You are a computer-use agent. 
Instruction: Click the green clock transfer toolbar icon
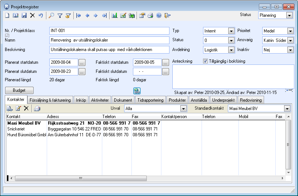(131, 15)
